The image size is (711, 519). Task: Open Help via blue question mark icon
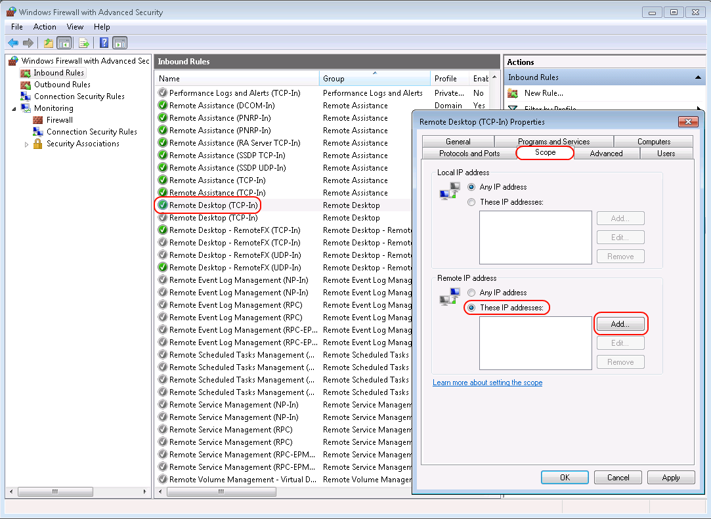pyautogui.click(x=104, y=43)
